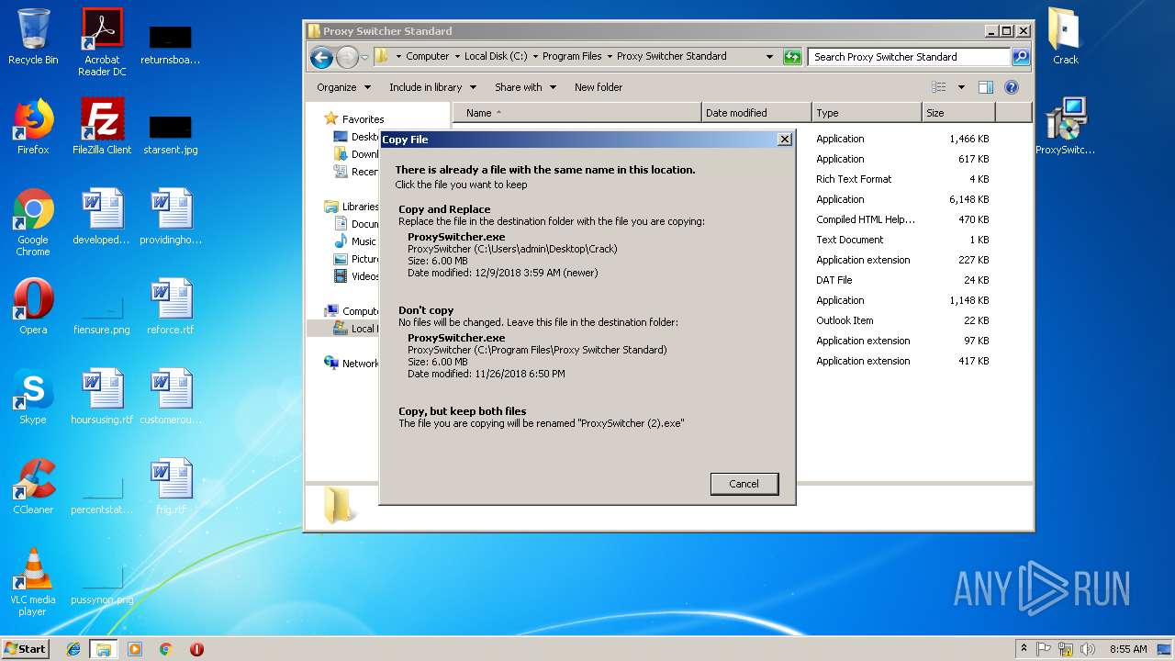
Task: Expand Computer breadcrumb arrow
Action: coord(457,57)
